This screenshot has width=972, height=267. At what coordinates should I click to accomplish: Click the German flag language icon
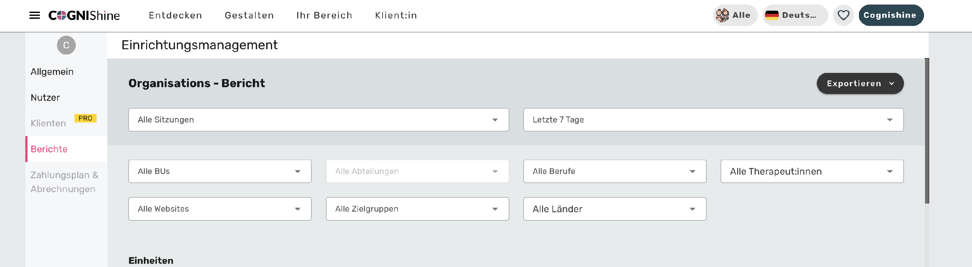coord(772,16)
